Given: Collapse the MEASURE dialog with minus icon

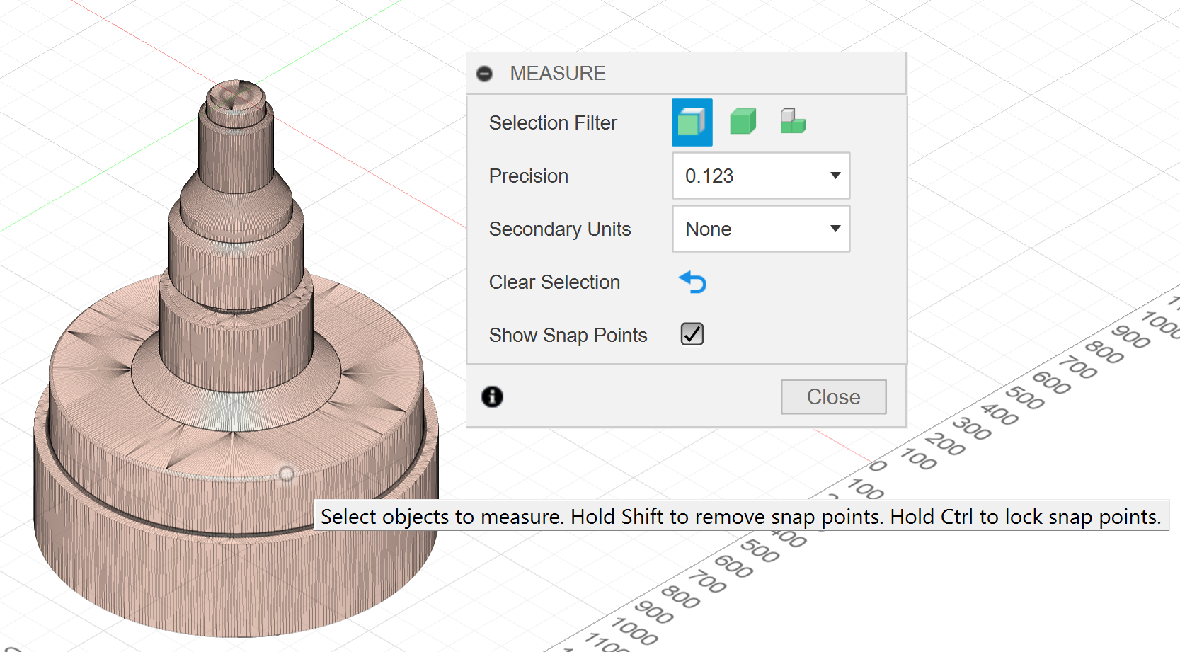Looking at the screenshot, I should click(484, 74).
